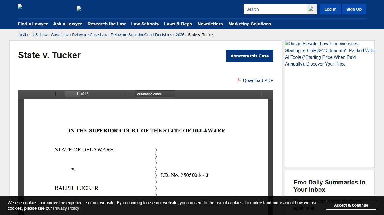Screen dimensions: 384x215
Task: Open the Delaware Superior Court Decisions breadcrumb
Action: (141, 35)
